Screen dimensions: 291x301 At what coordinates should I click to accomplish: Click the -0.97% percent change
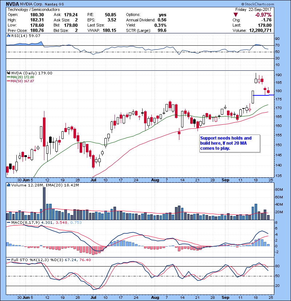pos(263,15)
